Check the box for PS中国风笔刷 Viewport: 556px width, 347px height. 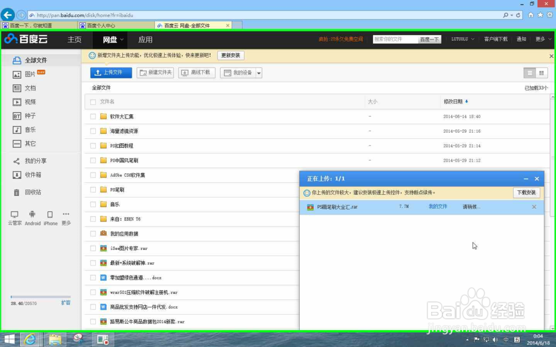pyautogui.click(x=93, y=160)
